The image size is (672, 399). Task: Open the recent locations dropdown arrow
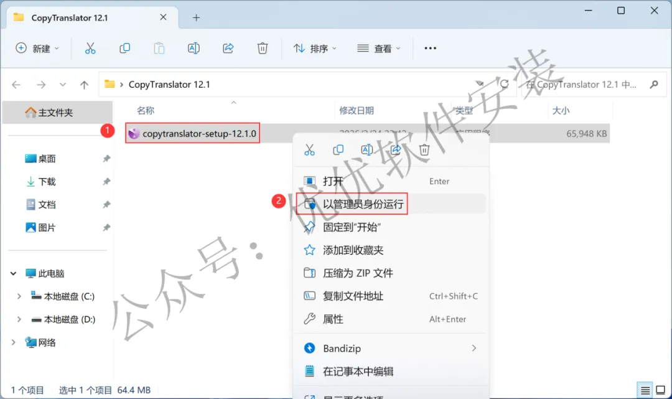pos(63,85)
